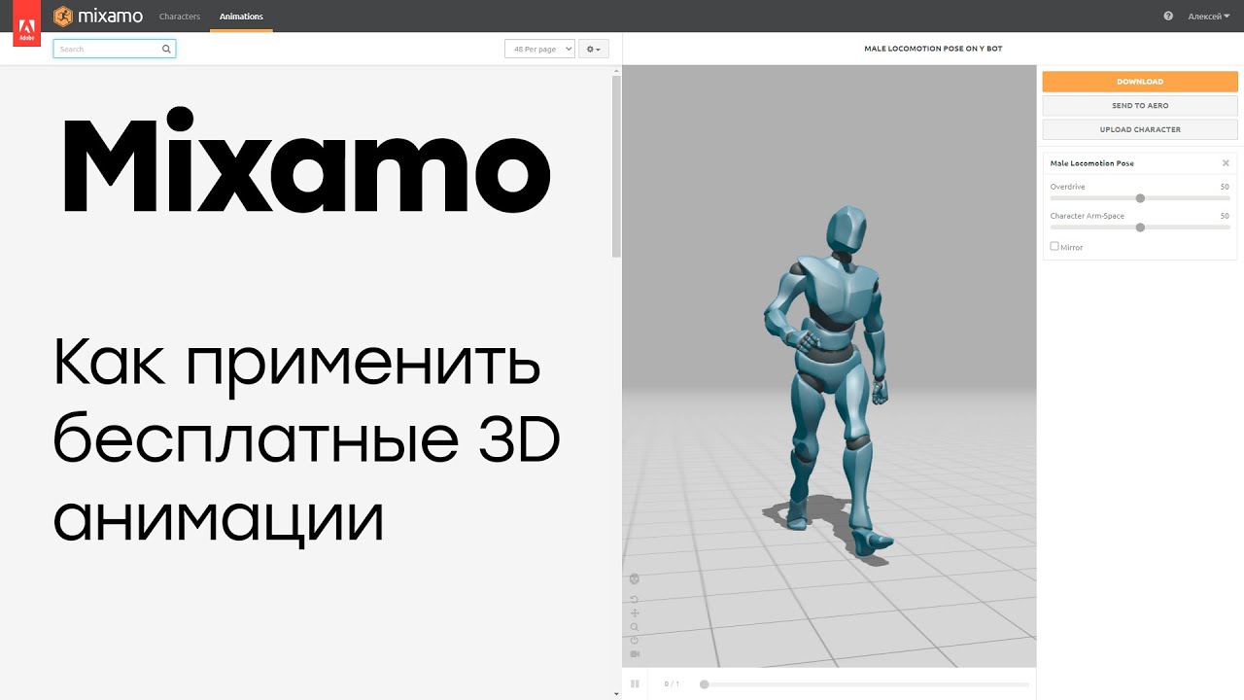Screen dimensions: 1244x700
Task: Click the rotate camera icon
Action: pos(635,600)
